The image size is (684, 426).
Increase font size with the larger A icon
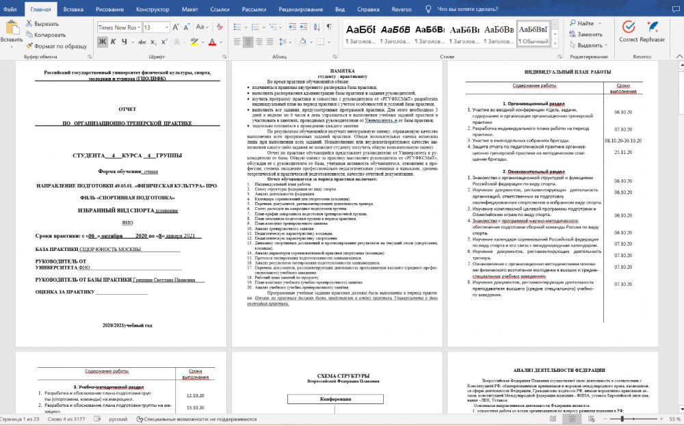pyautogui.click(x=175, y=27)
